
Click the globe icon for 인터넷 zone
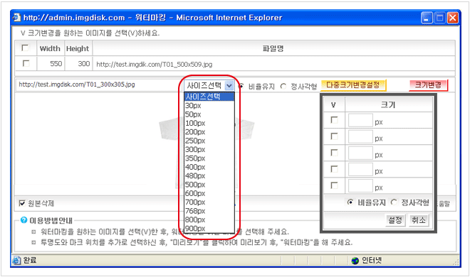pyautogui.click(x=355, y=261)
